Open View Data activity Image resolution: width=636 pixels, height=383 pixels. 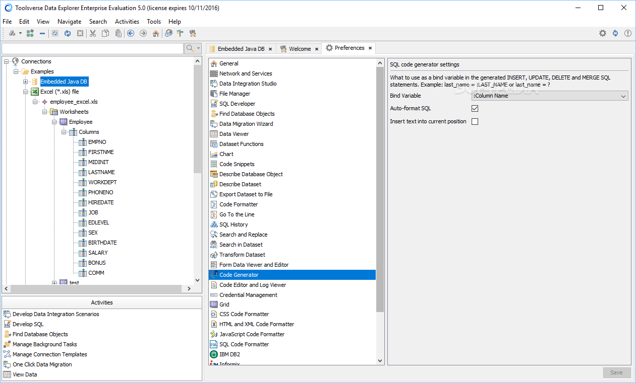[25, 374]
